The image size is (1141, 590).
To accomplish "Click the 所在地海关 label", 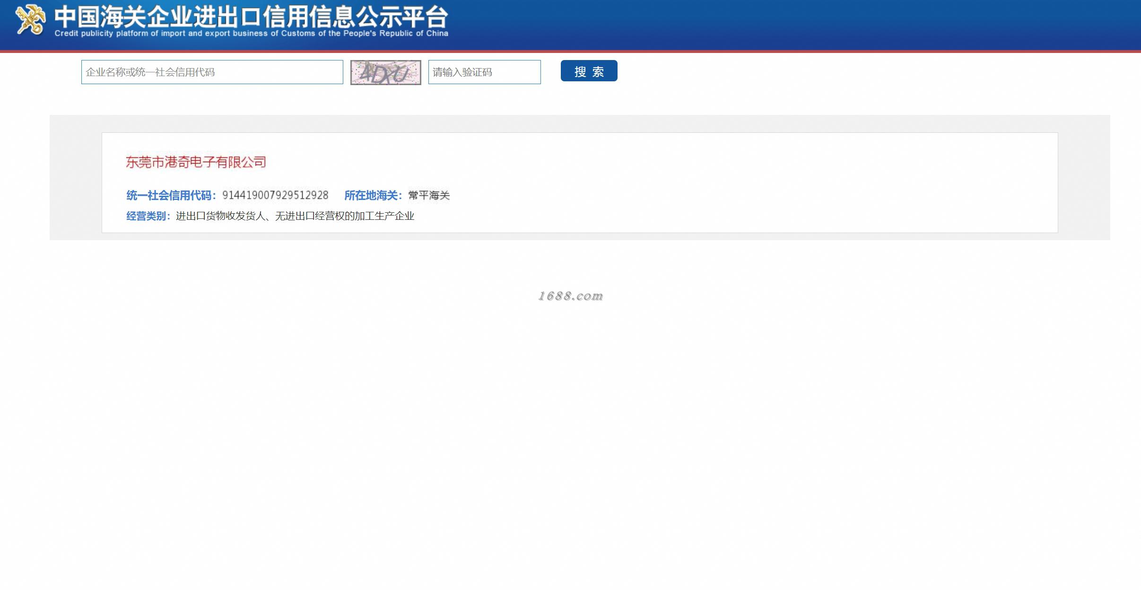I will (x=373, y=195).
